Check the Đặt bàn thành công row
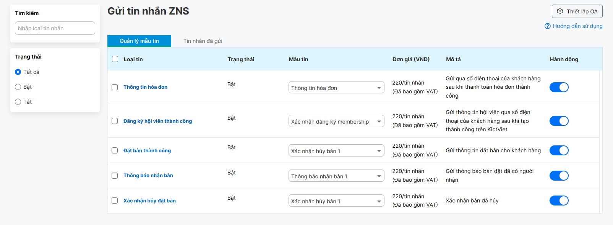Image resolution: width=613 pixels, height=225 pixels. click(115, 150)
